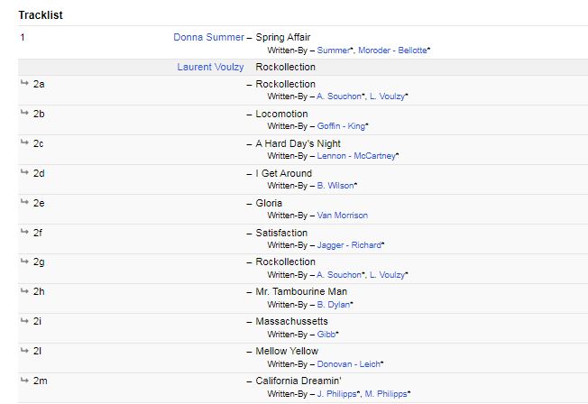
Task: Open the Donna Summer artist link
Action: pyautogui.click(x=208, y=38)
